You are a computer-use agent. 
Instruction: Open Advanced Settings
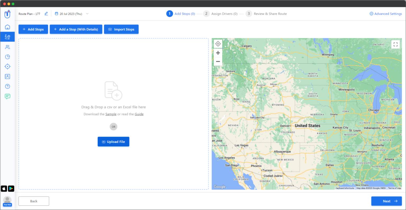[386, 13]
